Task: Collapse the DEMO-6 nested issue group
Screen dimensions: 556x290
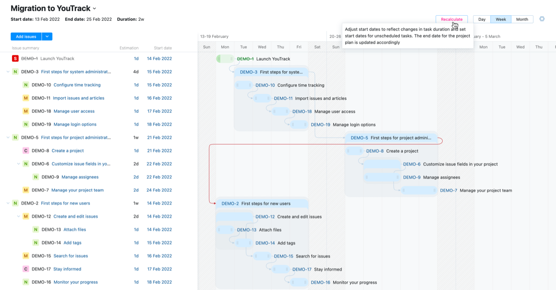Action: (19, 164)
